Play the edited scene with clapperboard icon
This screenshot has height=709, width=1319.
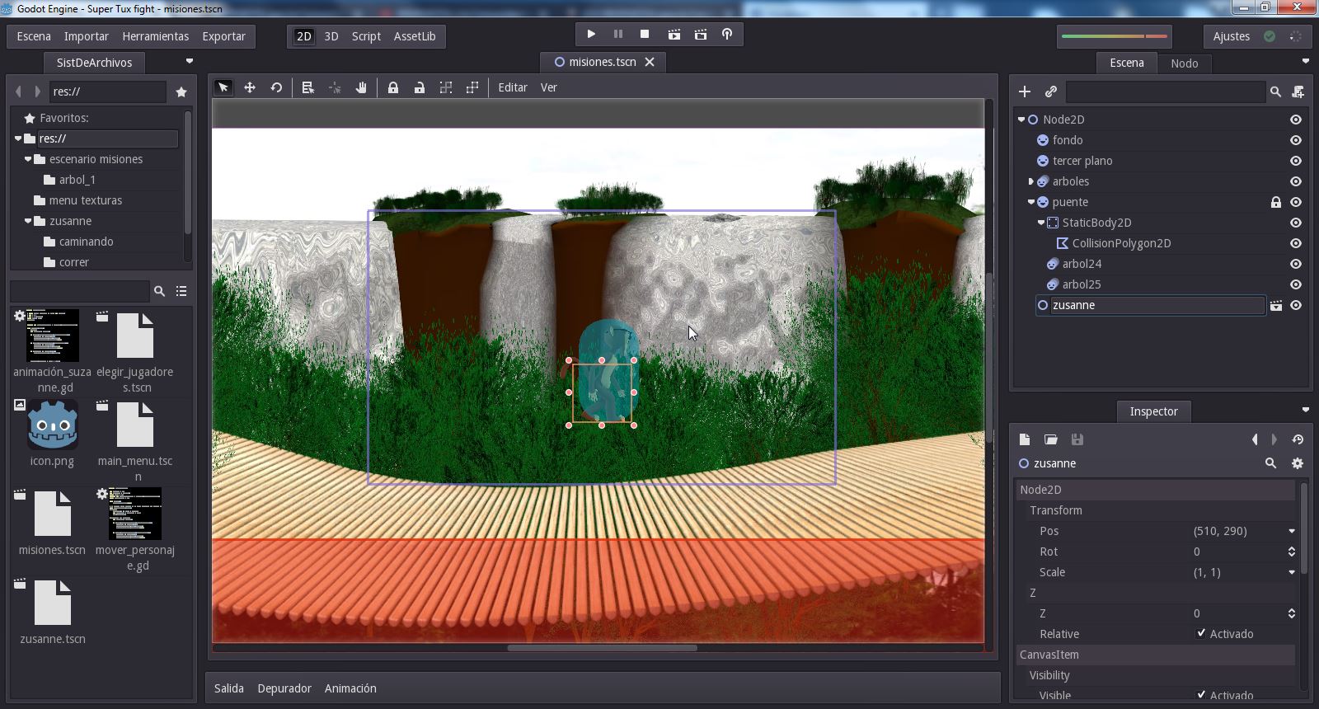(674, 35)
